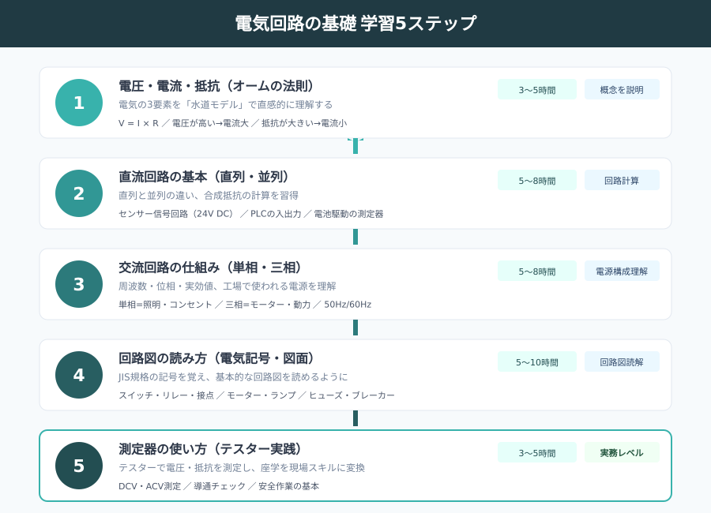Click the page title 電気回路の基礎 学習5ステップ
The image size is (711, 513).
[x=355, y=24]
